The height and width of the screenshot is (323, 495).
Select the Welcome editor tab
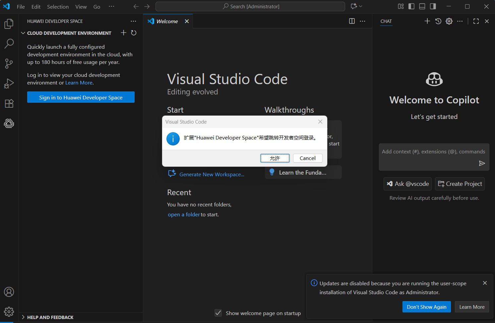tap(167, 21)
